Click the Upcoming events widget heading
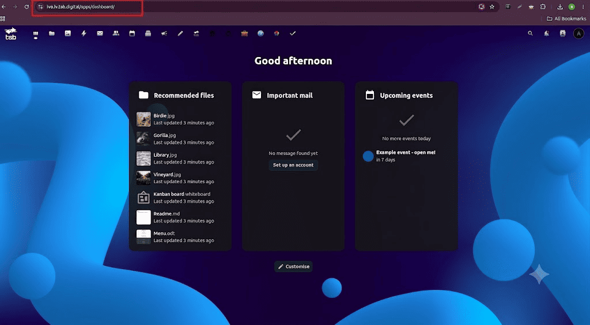 coord(406,96)
